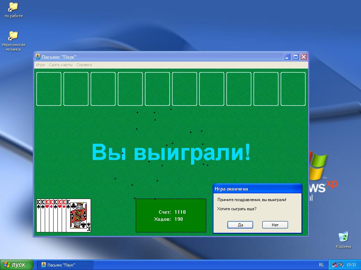Click the disconnected network tray icon
Image resolution: width=361 pixels, height=270 pixels.
click(335, 265)
